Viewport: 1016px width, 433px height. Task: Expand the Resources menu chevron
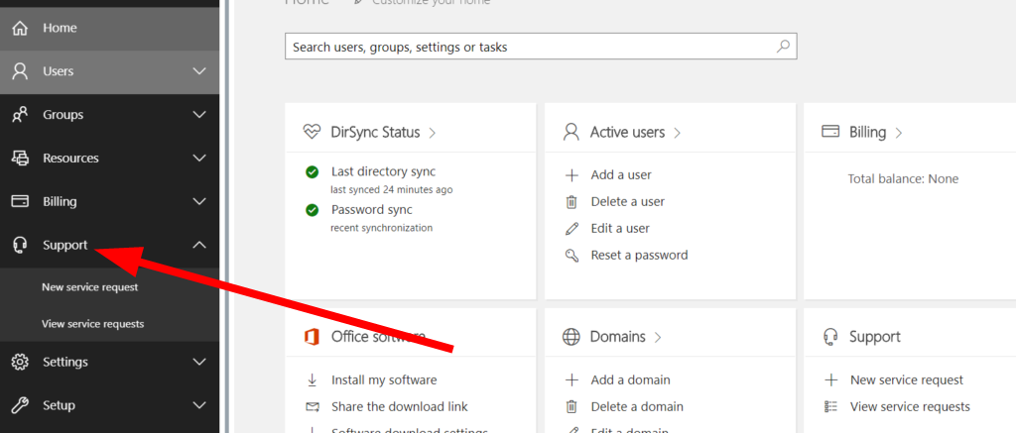199,158
